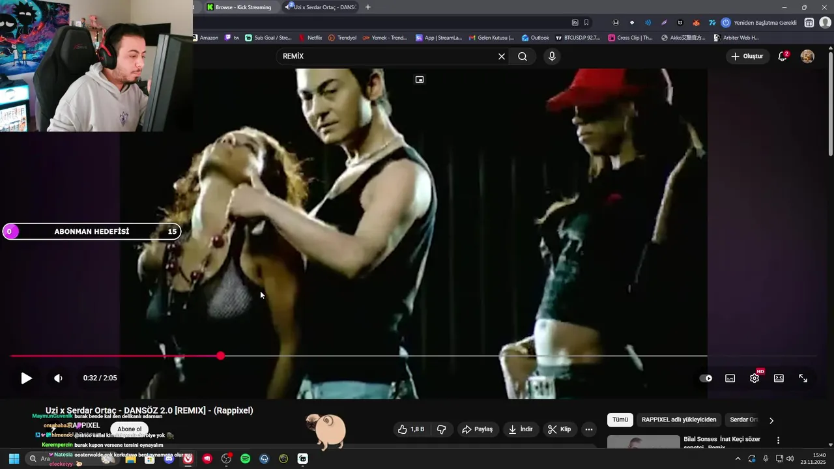834x469 pixels.
Task: Show more filter chips with right arrow
Action: click(771, 421)
